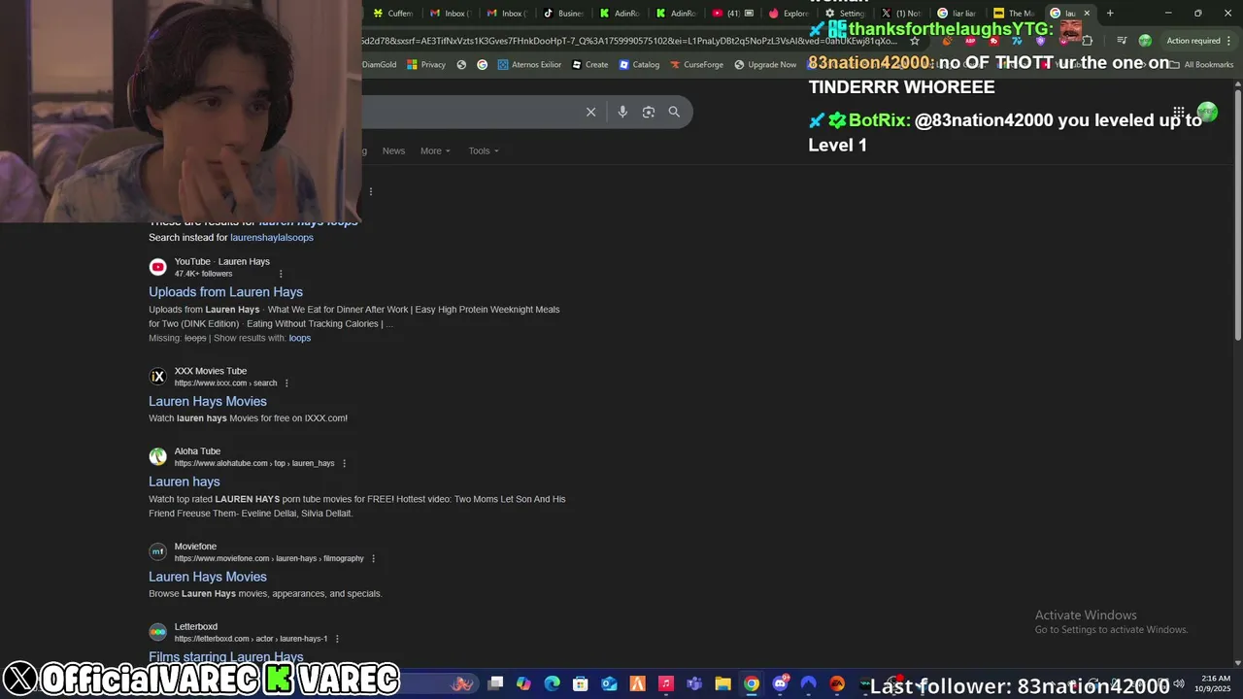Select the News search tab
Image resolution: width=1243 pixels, height=699 pixels.
393,150
